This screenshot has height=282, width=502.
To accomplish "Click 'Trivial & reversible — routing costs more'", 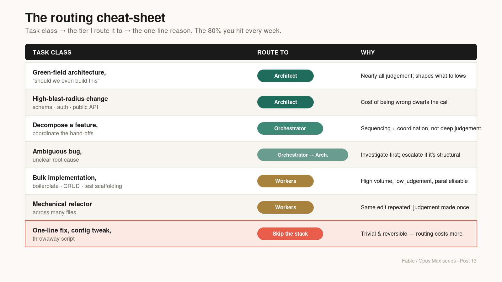I will coord(412,234).
